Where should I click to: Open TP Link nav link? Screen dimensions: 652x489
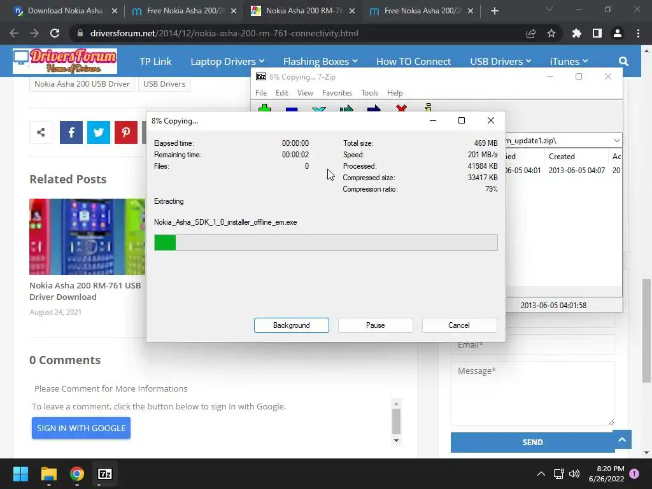coord(155,62)
